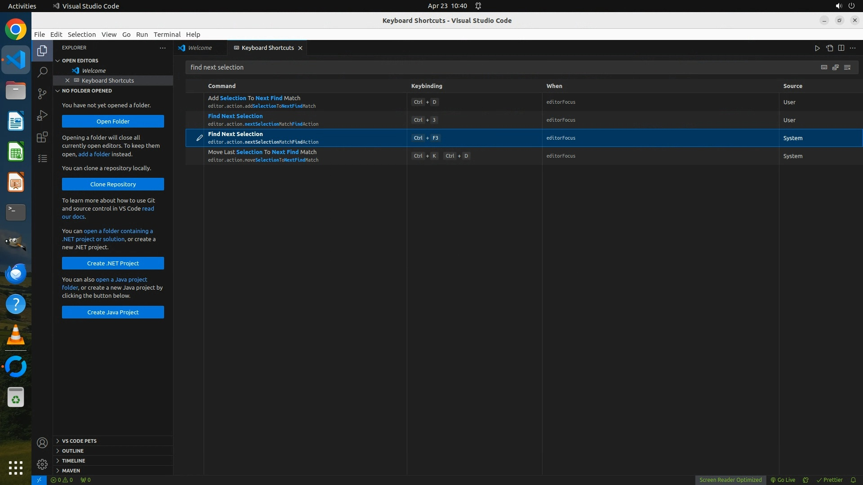Open Run and Debug view
863x485 pixels.
point(42,115)
